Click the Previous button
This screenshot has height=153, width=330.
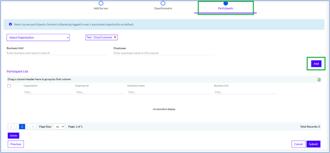[16, 144]
